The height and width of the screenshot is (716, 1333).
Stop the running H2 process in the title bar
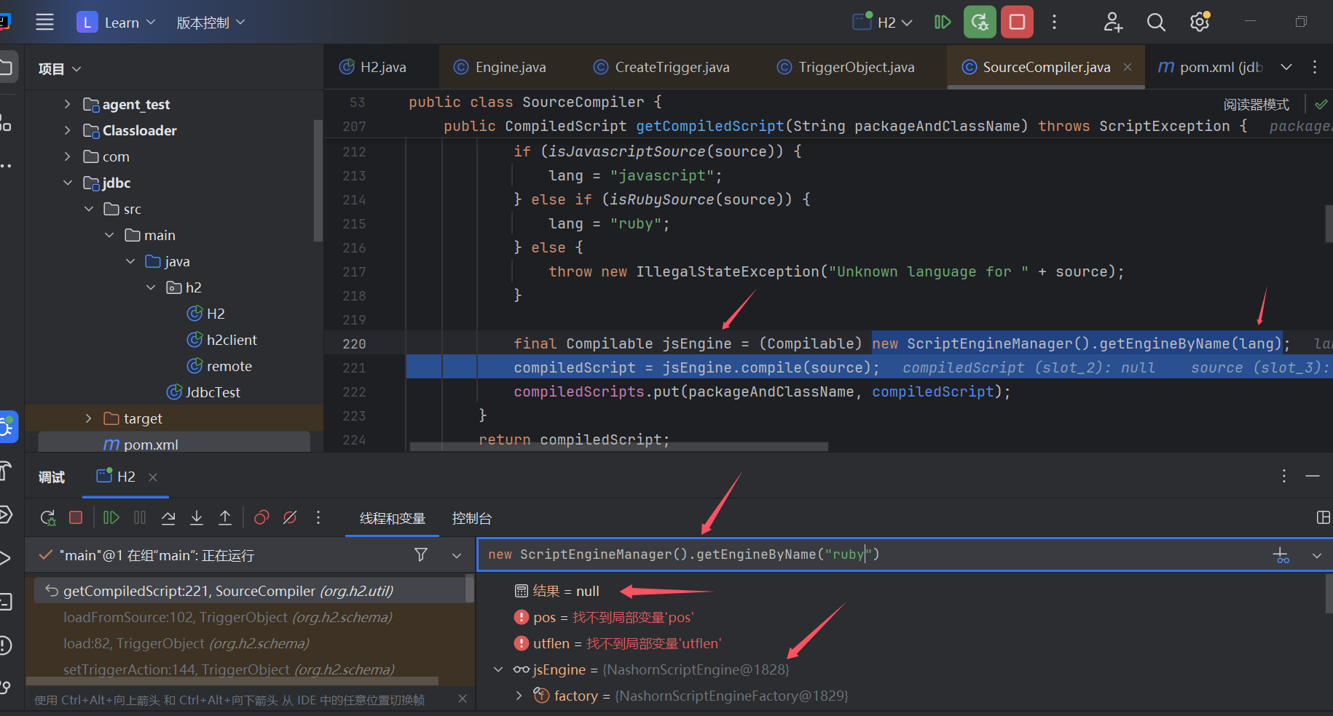[1017, 22]
